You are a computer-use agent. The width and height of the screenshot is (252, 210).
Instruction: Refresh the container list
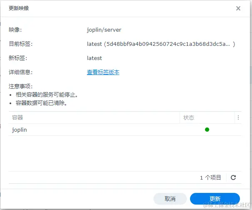[x=233, y=177]
